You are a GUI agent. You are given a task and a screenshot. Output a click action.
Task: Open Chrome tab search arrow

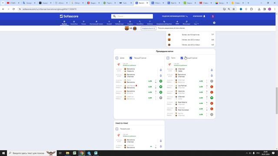[x=3, y=3]
